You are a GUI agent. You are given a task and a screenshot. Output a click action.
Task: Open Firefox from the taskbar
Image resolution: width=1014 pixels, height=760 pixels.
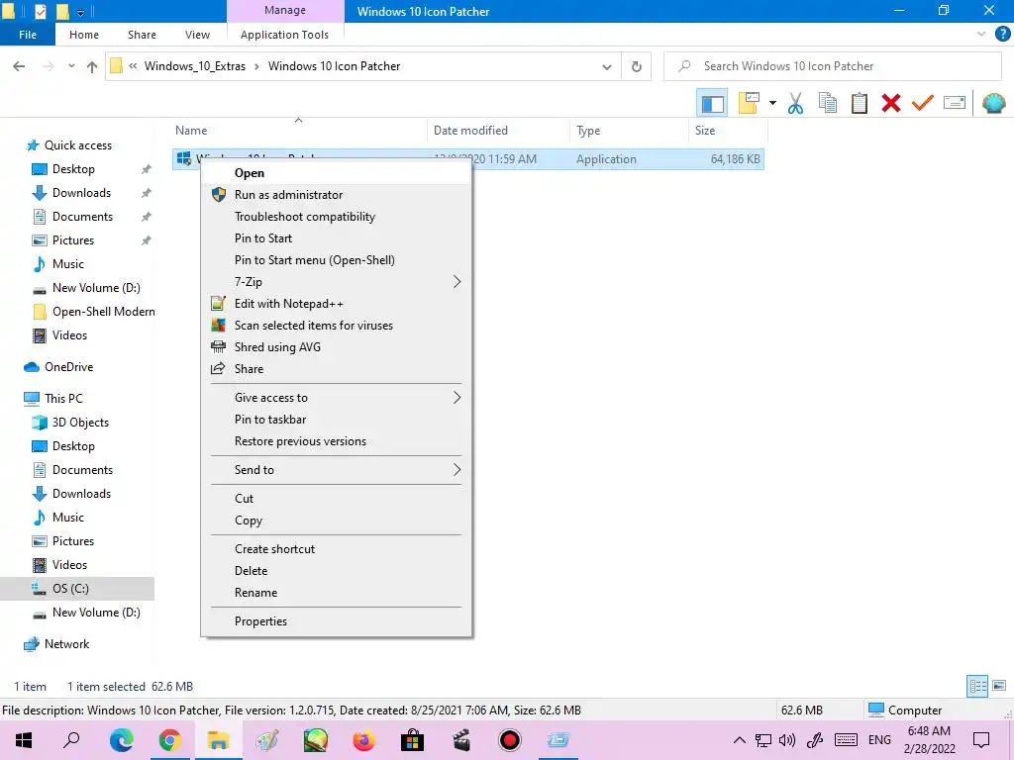tap(364, 740)
